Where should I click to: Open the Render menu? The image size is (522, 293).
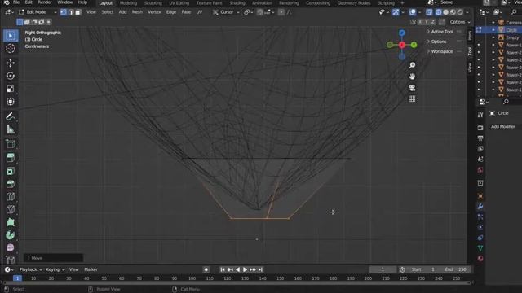point(45,2)
